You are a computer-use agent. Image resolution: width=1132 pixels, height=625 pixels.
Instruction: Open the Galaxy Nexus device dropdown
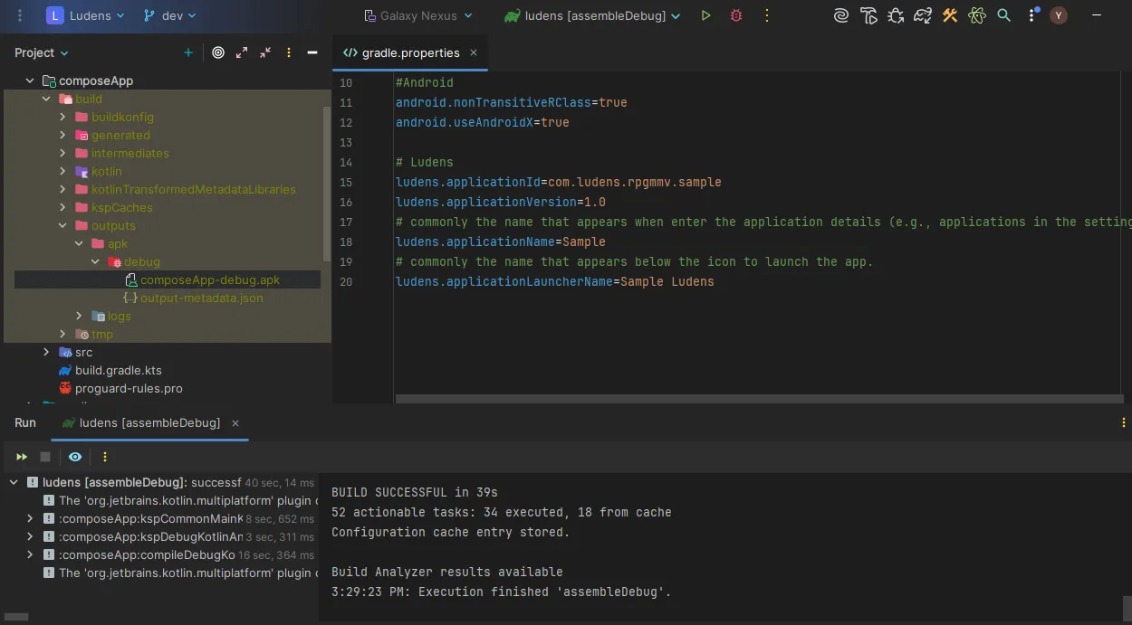(x=418, y=15)
